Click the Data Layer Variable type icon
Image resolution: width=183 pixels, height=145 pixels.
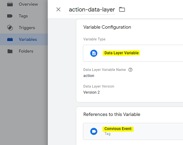(x=94, y=53)
